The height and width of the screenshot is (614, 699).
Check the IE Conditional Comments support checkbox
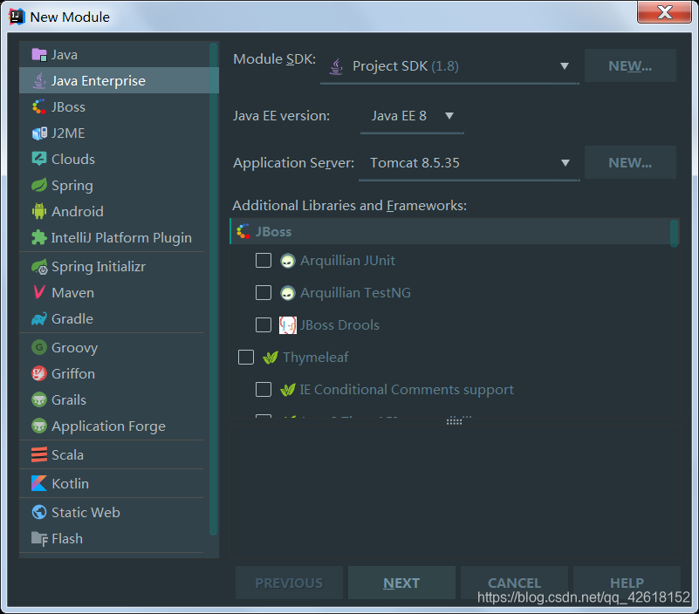point(264,390)
